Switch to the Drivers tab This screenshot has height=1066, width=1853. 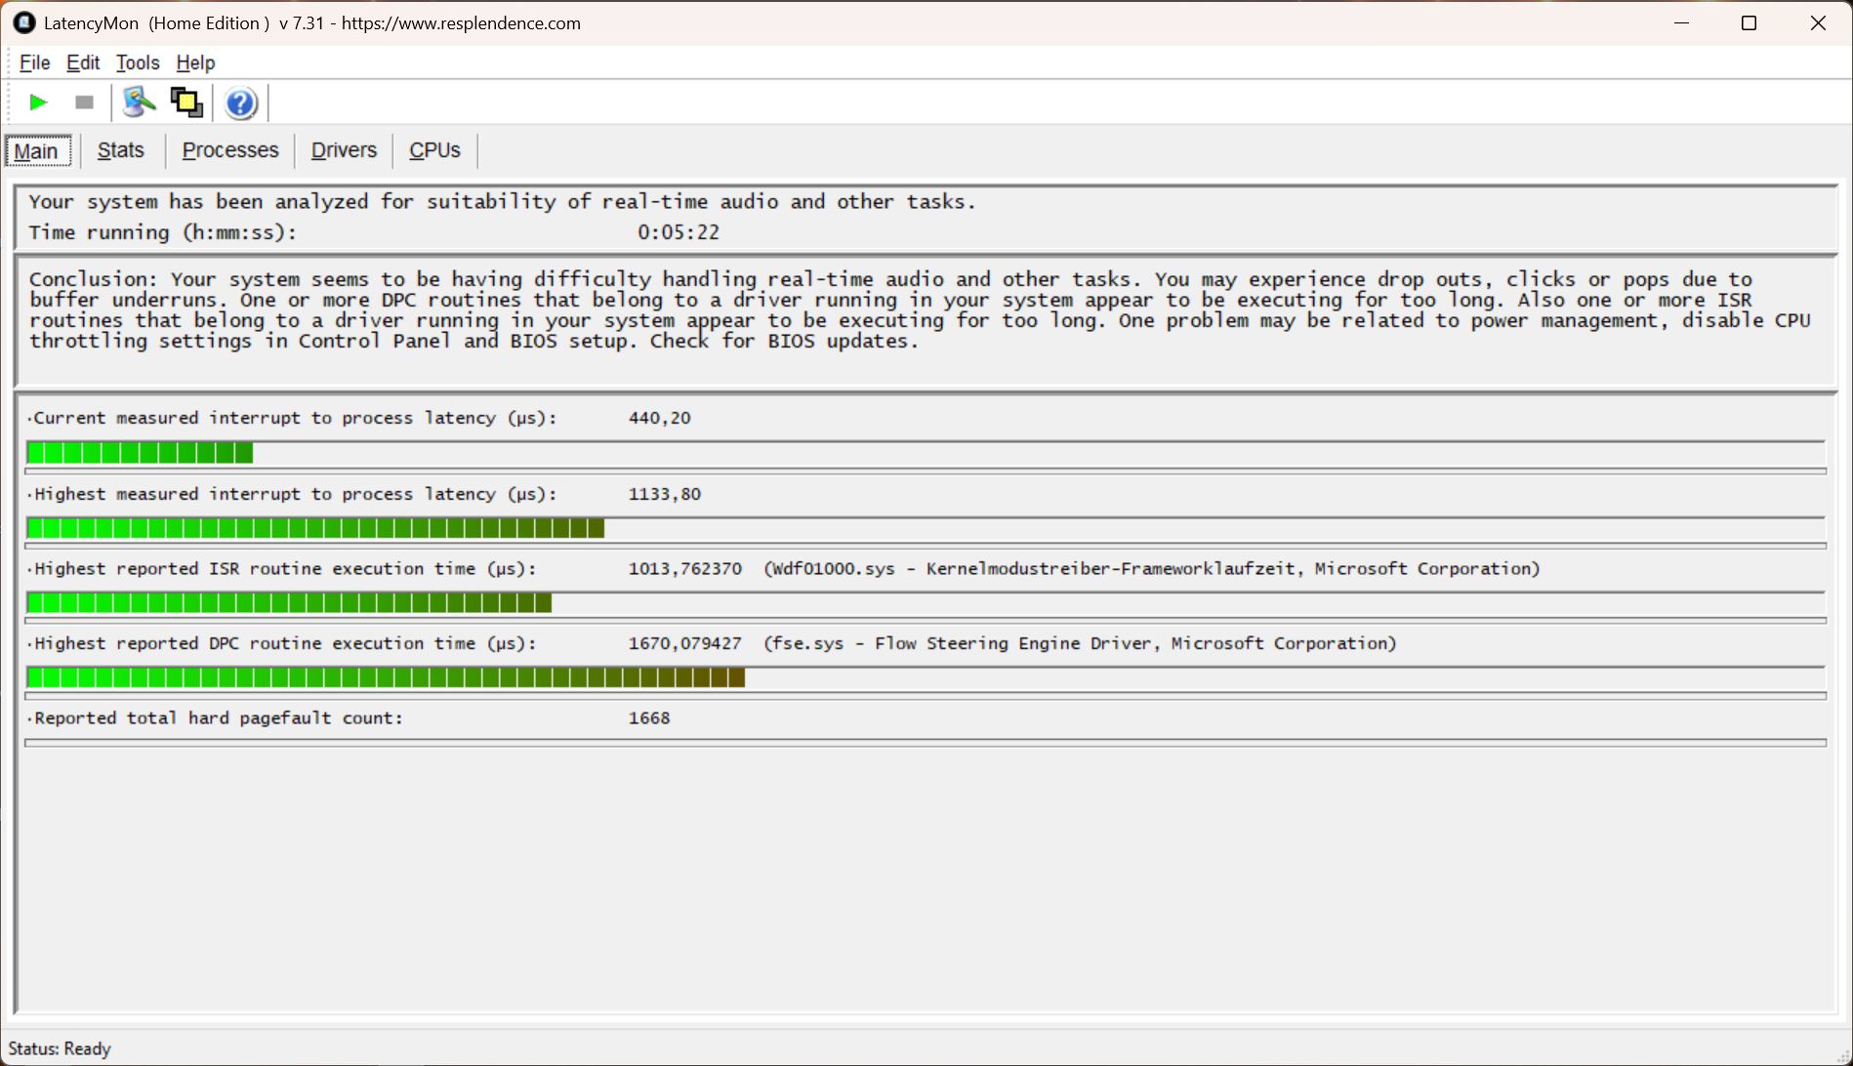[344, 150]
